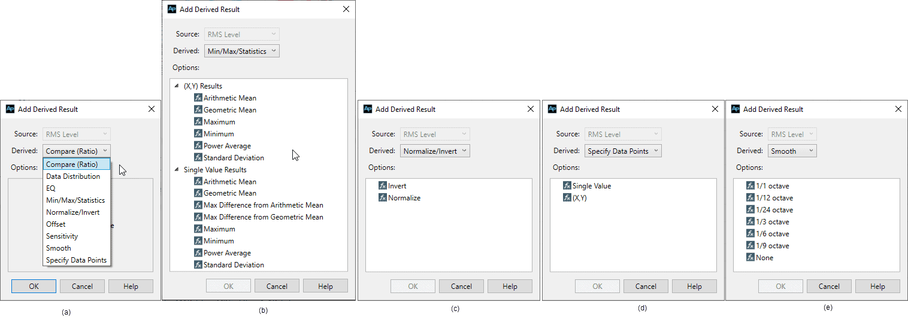Viewport: 908px width, 320px height.
Task: Open the Derived dropdown showing Specify Data Points
Action: point(623,151)
